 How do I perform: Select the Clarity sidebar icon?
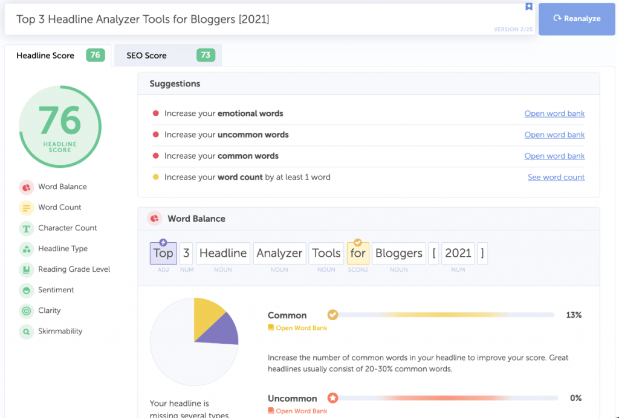coord(24,310)
